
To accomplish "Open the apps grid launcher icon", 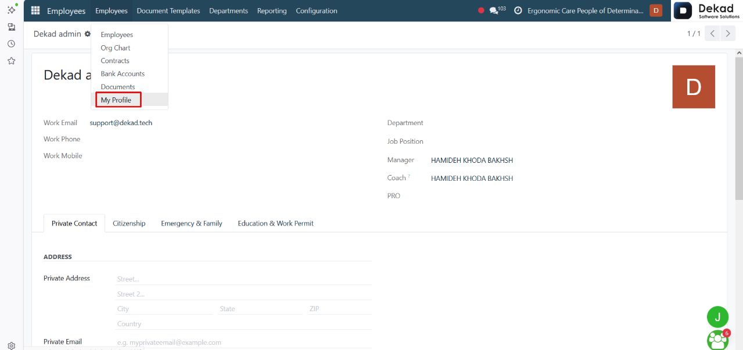I will tap(35, 10).
